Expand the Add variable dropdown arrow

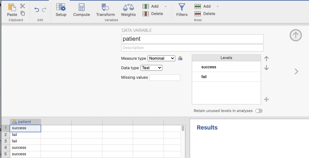coord(165,6)
